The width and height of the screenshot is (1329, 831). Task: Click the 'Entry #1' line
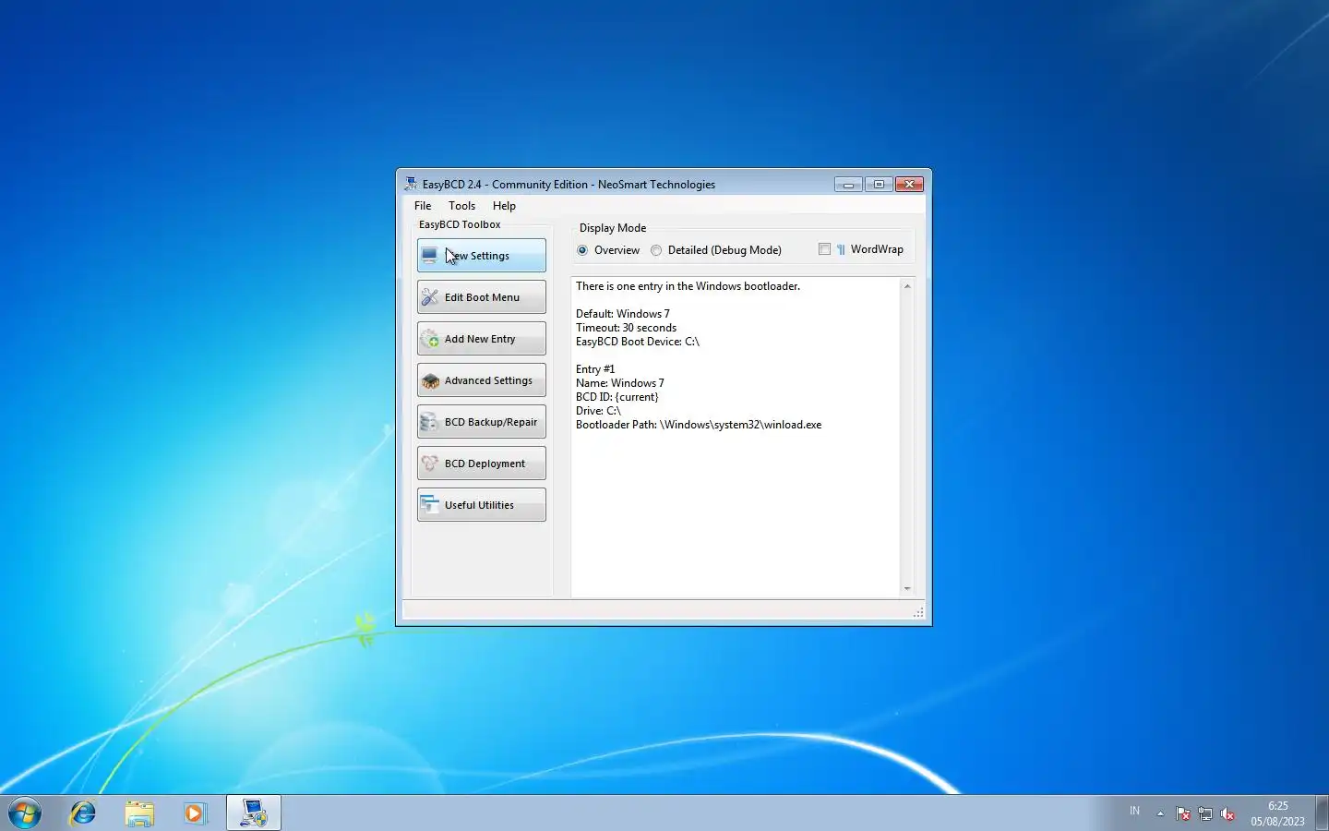click(x=595, y=369)
